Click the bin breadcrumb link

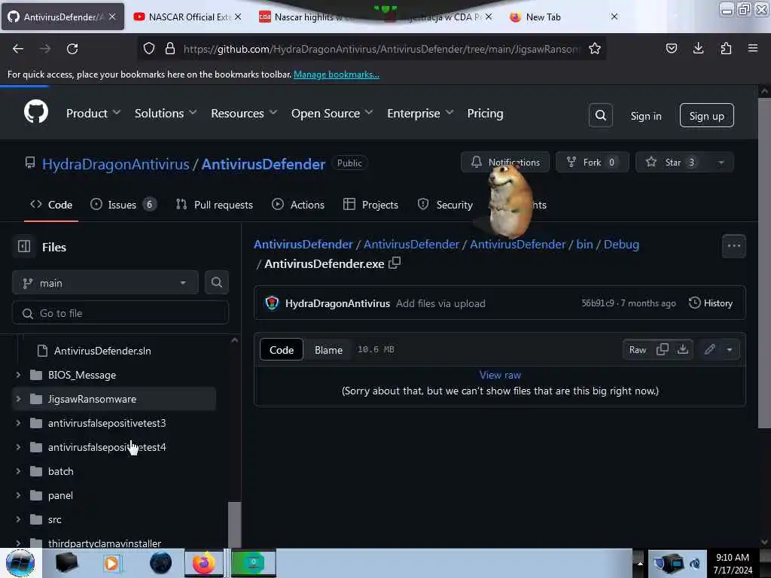(584, 244)
